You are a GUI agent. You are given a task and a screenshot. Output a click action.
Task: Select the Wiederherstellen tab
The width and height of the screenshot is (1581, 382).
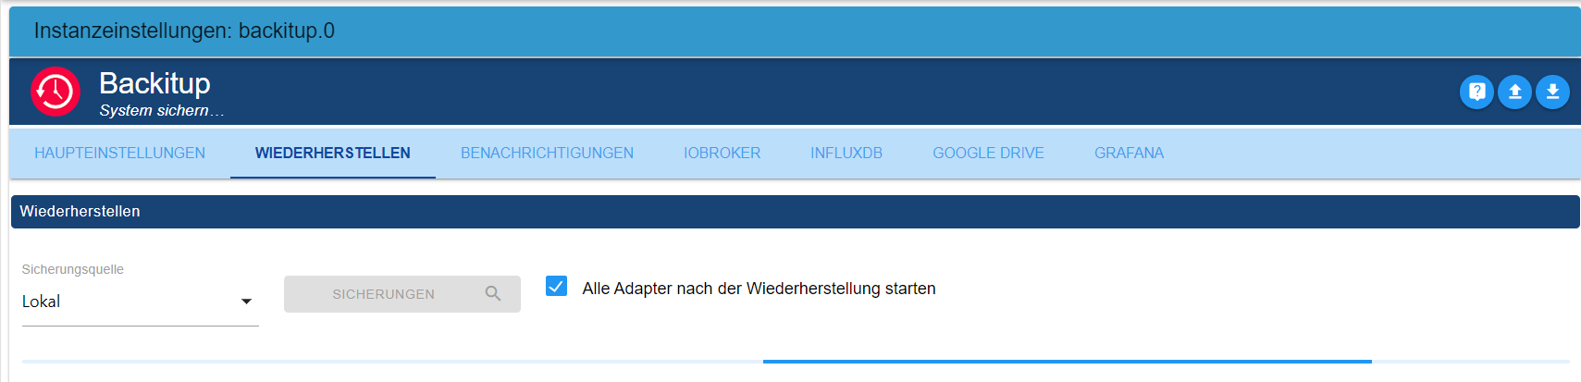click(x=333, y=154)
